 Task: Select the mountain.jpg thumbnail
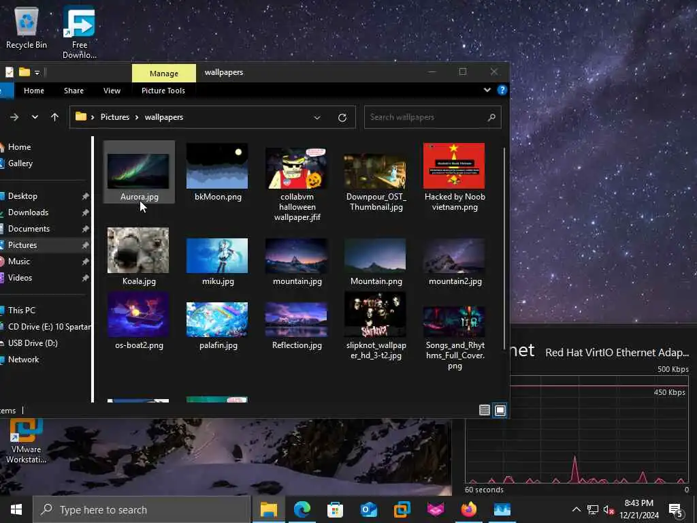pos(297,256)
